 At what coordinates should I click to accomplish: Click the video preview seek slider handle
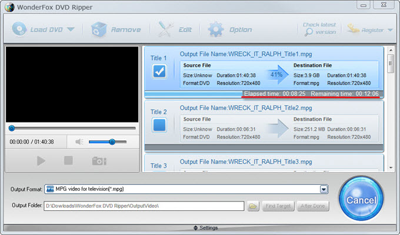click(x=12, y=128)
